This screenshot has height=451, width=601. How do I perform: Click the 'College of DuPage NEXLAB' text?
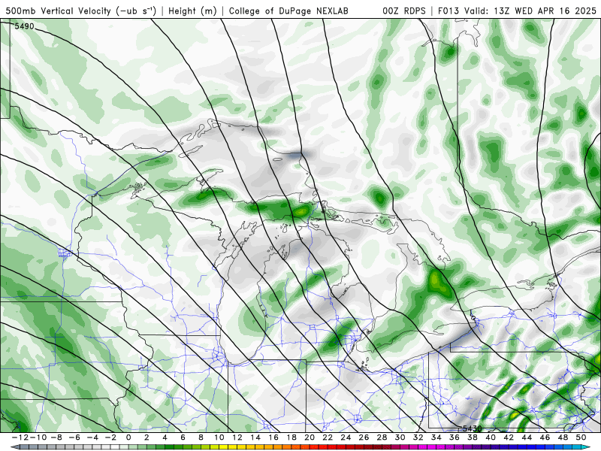(288, 11)
